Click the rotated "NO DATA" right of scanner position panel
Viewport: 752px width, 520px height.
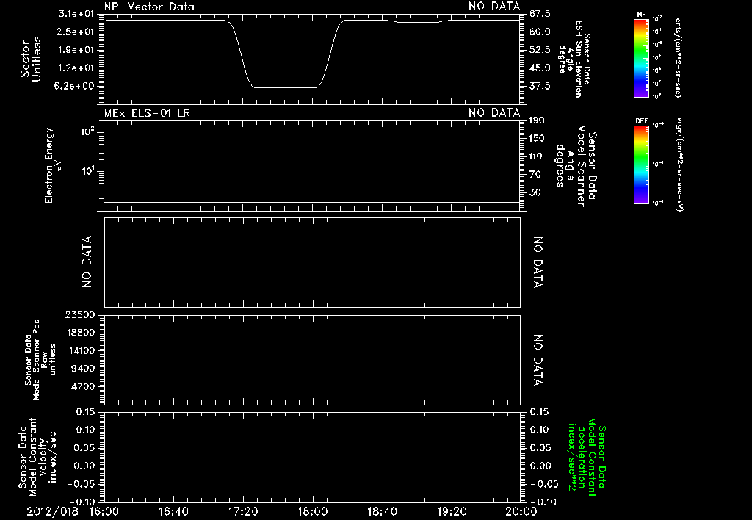(538, 361)
